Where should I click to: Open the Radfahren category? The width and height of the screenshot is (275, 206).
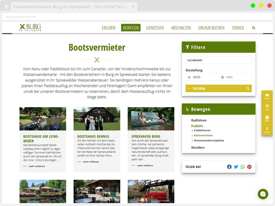coord(199,120)
